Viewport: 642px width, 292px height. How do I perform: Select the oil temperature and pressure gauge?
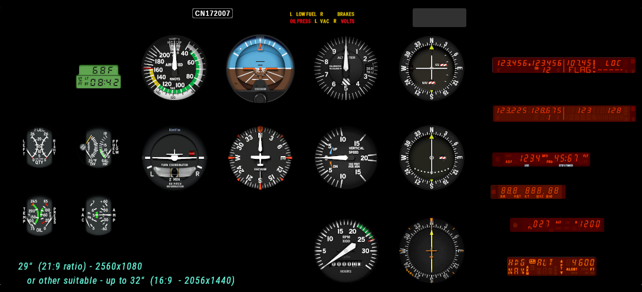pos(39,216)
